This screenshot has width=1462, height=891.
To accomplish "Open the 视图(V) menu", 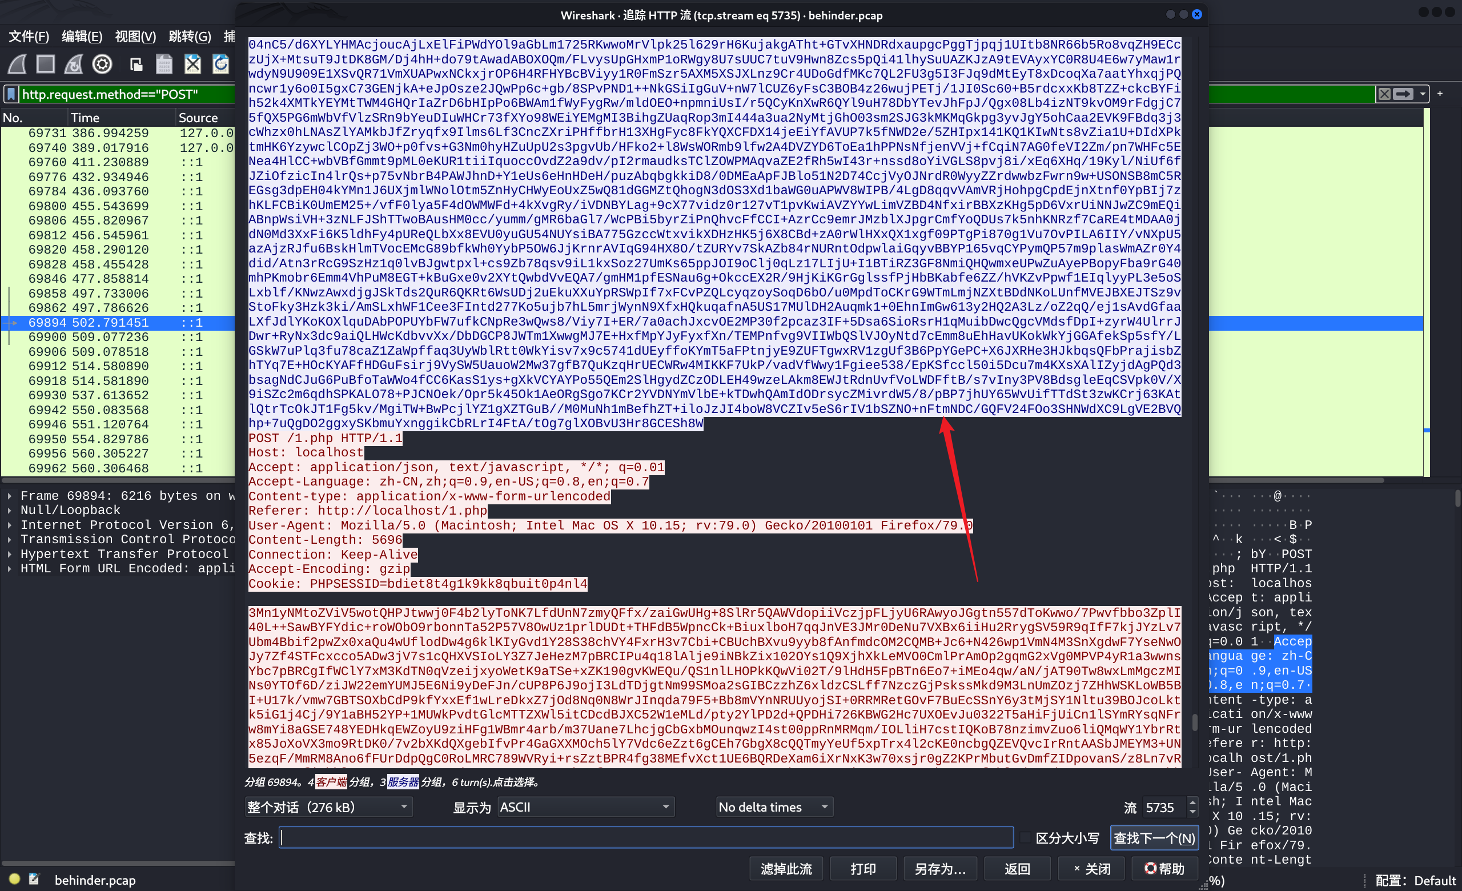I will pyautogui.click(x=135, y=37).
